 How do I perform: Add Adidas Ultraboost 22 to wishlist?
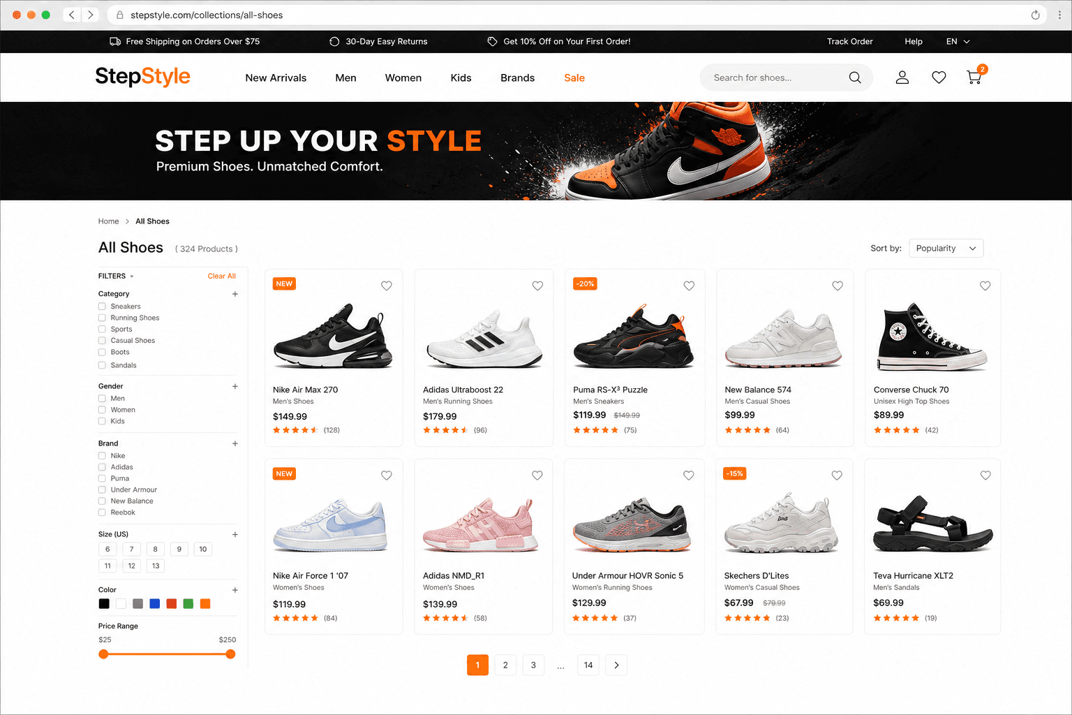(537, 286)
